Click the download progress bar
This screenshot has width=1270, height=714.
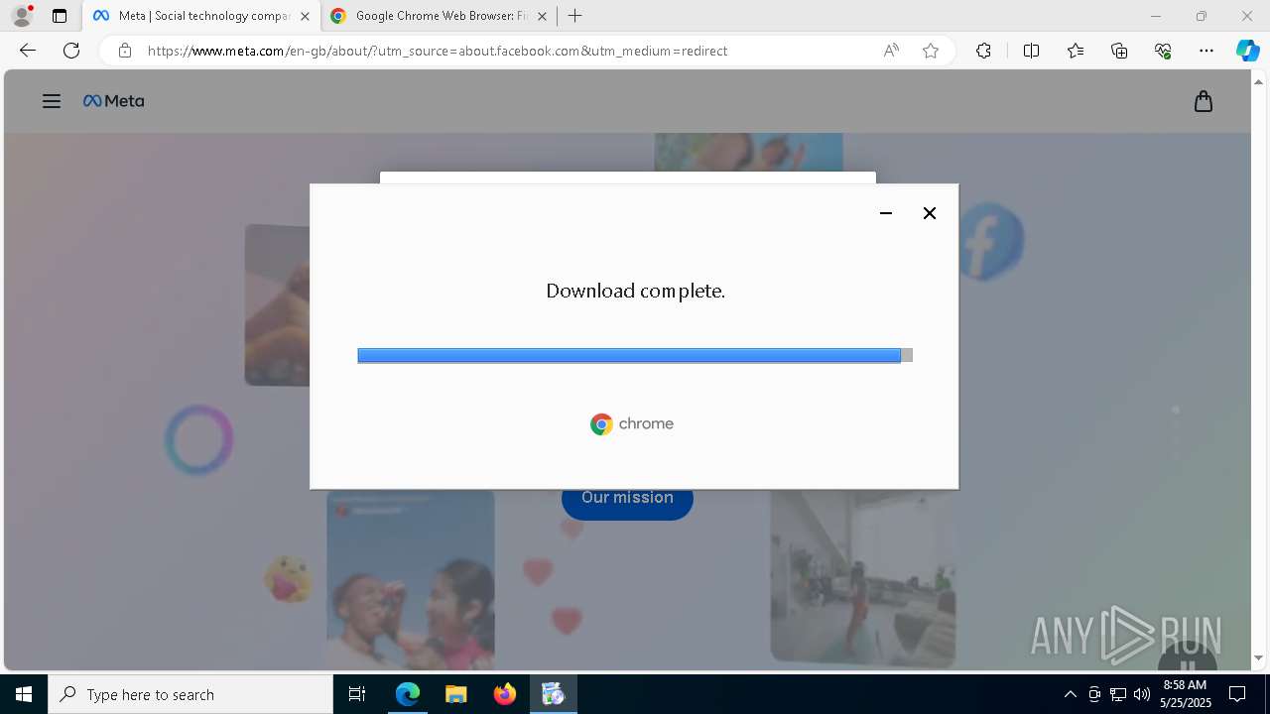tap(635, 355)
